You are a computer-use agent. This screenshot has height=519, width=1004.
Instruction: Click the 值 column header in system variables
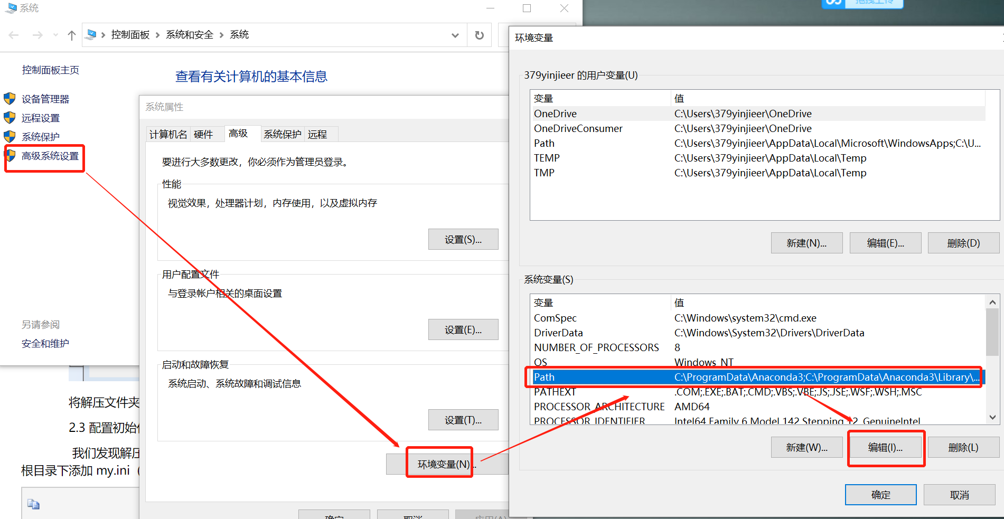click(x=828, y=303)
